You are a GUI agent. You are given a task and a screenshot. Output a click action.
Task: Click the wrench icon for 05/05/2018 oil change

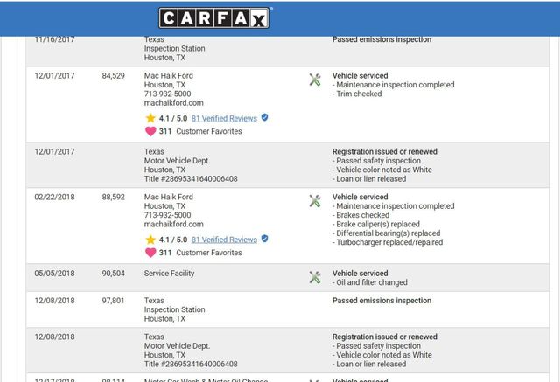pyautogui.click(x=315, y=277)
